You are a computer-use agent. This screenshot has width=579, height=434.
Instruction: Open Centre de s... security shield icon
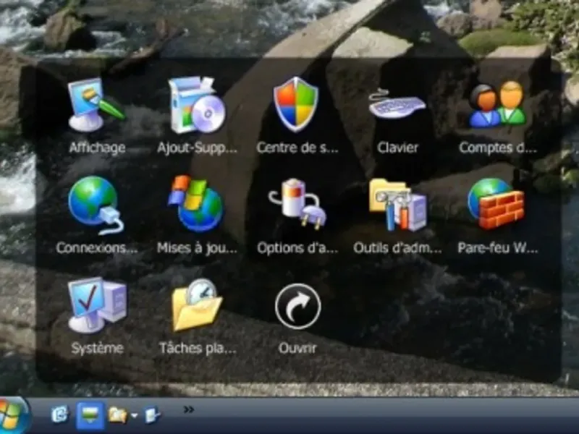click(x=296, y=104)
